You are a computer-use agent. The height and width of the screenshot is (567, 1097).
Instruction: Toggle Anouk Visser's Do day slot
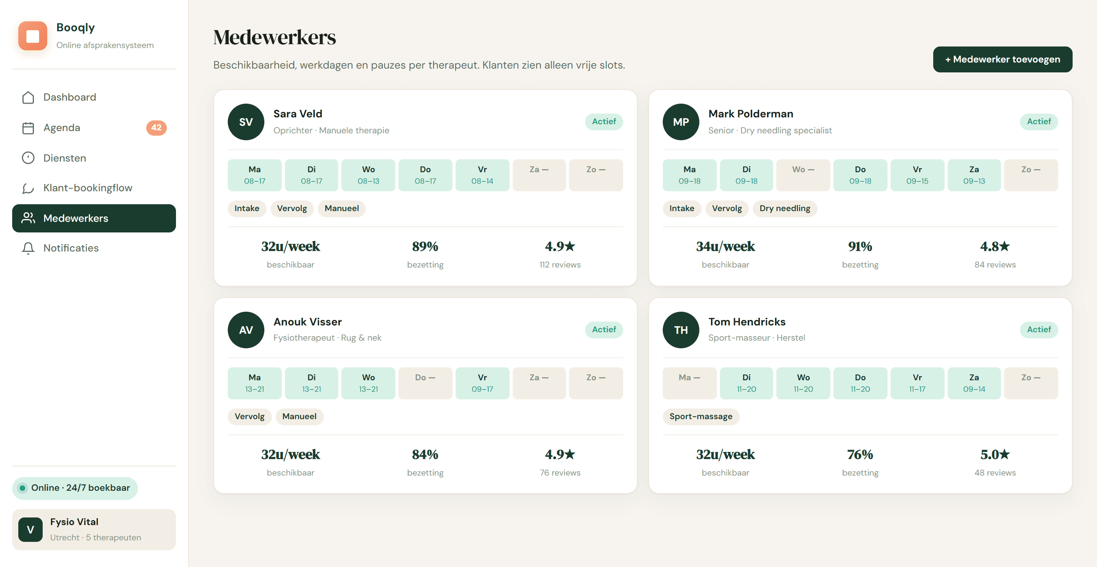coord(425,383)
